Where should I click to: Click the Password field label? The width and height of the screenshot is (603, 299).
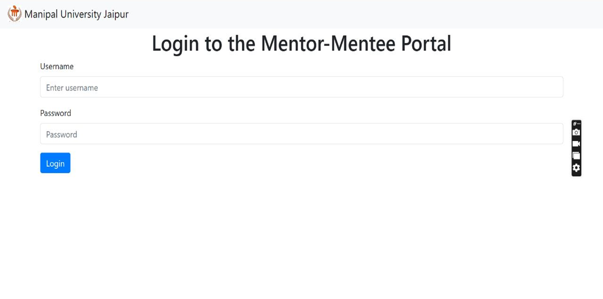click(x=55, y=113)
